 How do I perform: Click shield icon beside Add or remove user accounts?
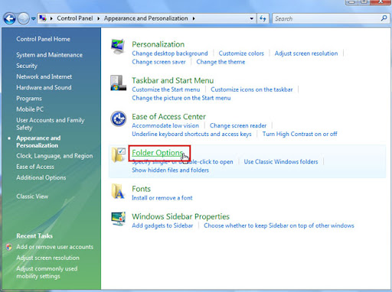(9, 247)
